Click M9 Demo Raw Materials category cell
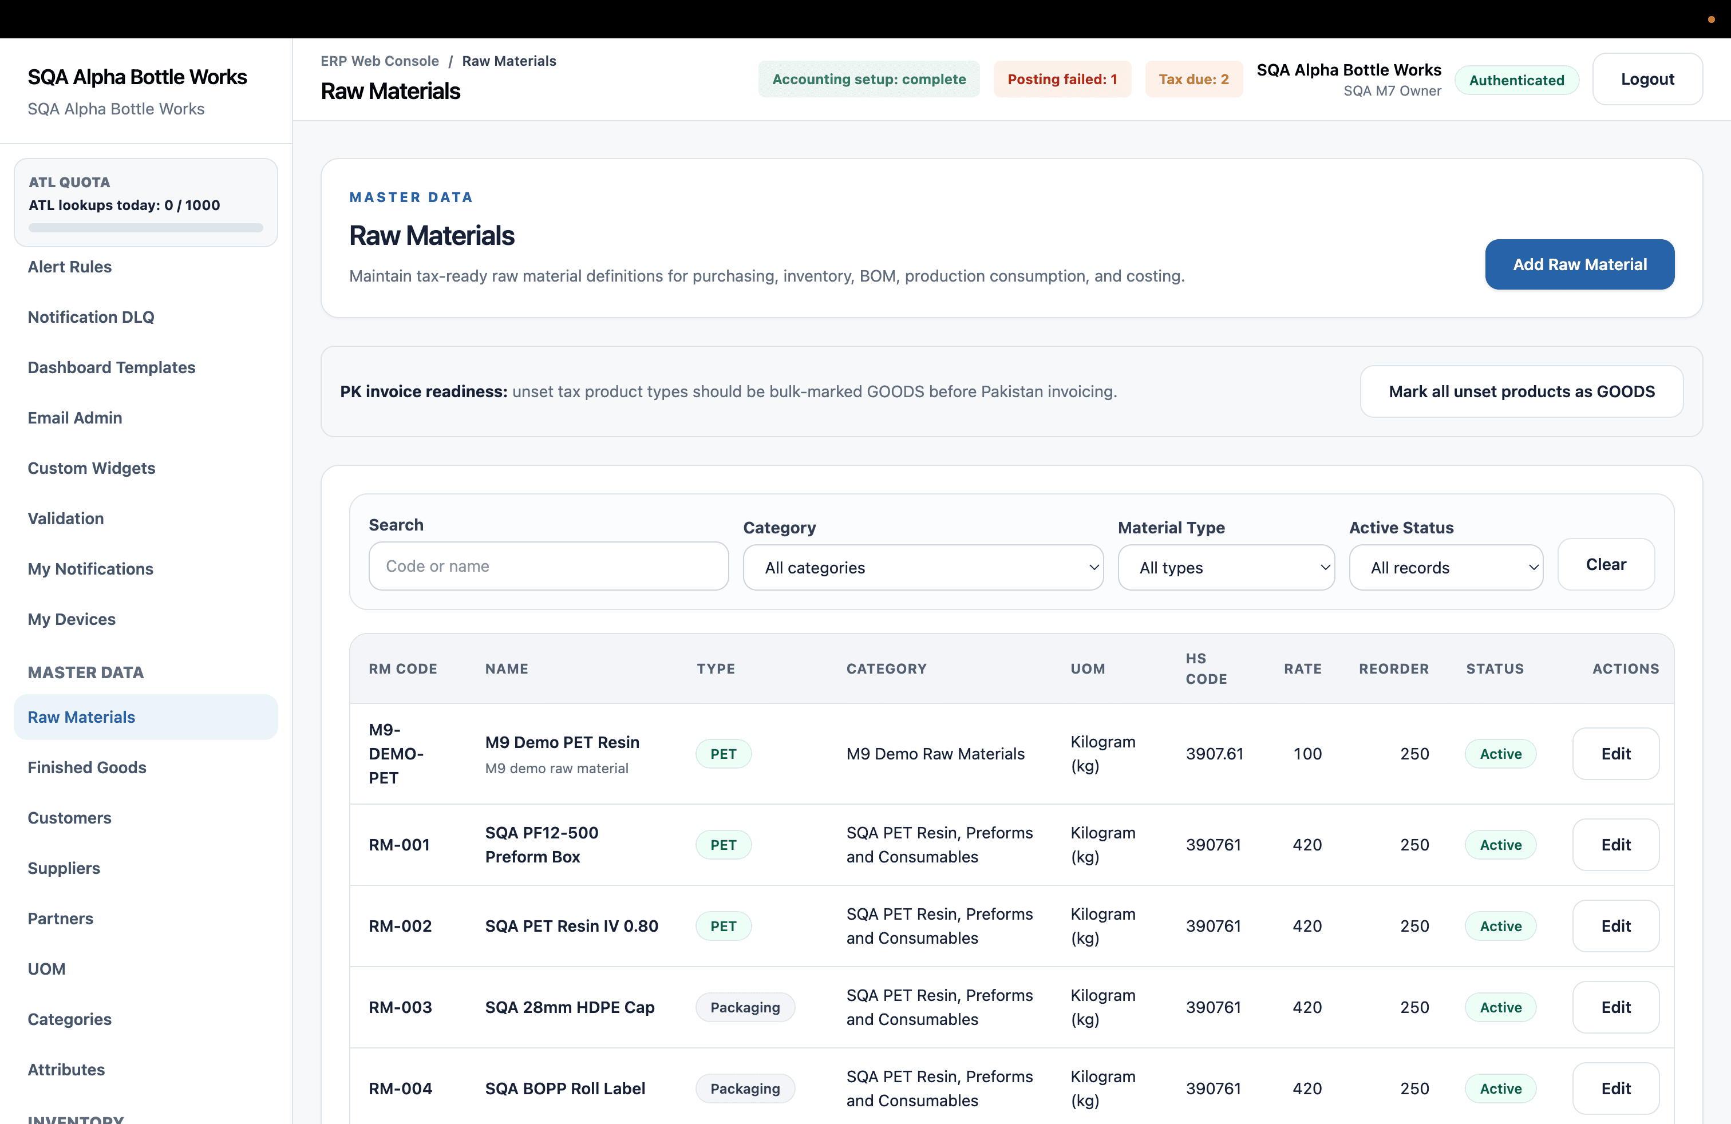 (x=935, y=754)
